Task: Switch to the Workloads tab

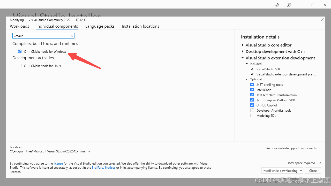Action: (x=19, y=26)
